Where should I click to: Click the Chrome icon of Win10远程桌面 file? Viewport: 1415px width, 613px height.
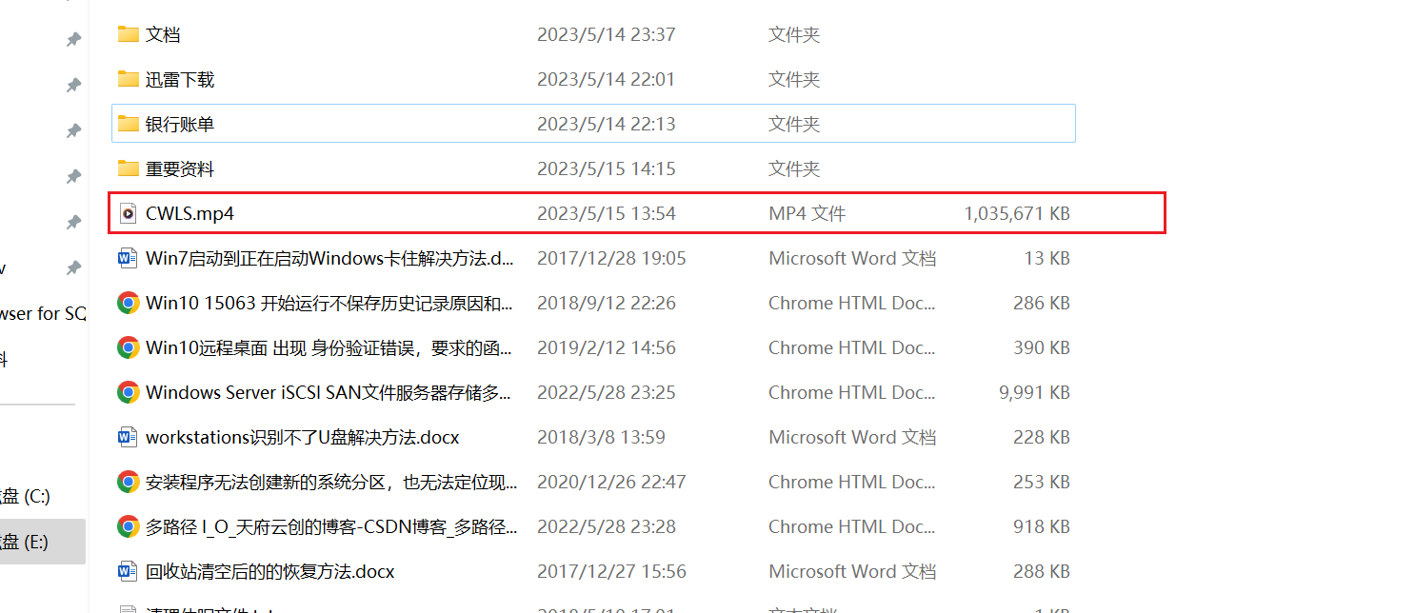tap(128, 347)
